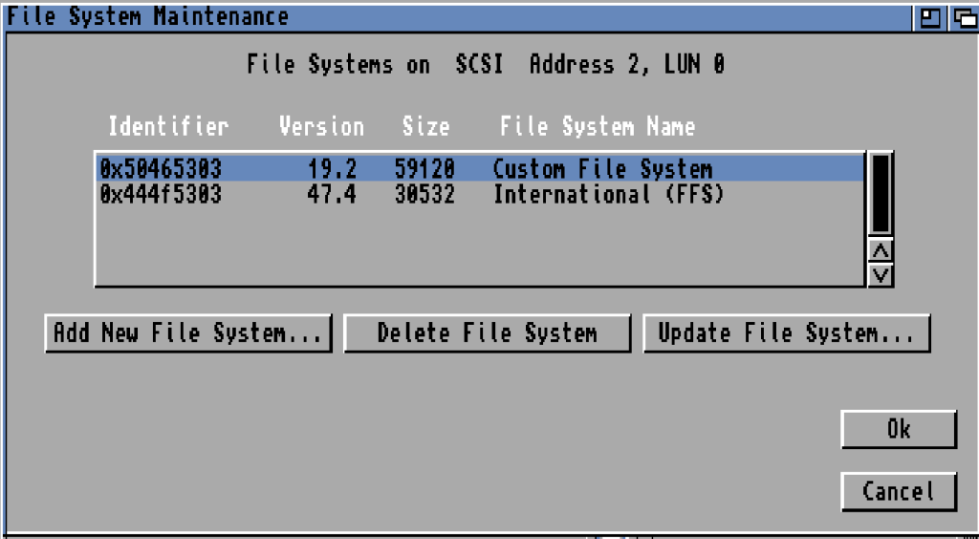Click version 47.4 in the second row
Screen dimensions: 979x539
coord(332,195)
